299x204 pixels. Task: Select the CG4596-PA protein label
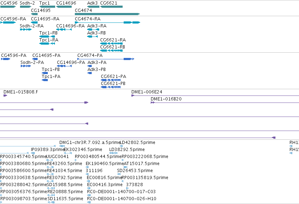[x=14, y=55]
